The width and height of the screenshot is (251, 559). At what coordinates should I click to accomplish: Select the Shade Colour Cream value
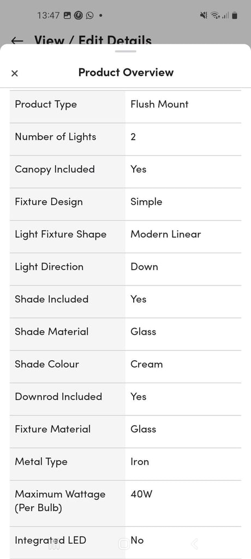(x=147, y=364)
